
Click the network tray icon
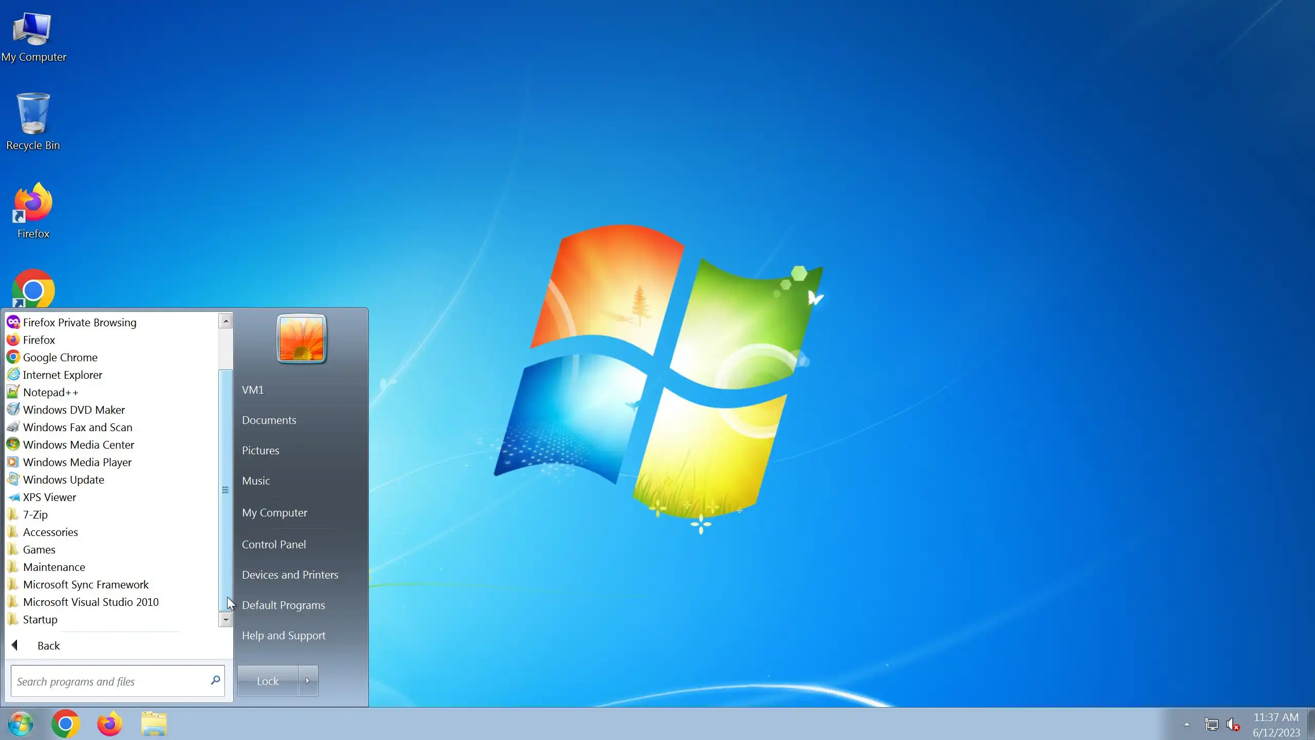tap(1211, 725)
